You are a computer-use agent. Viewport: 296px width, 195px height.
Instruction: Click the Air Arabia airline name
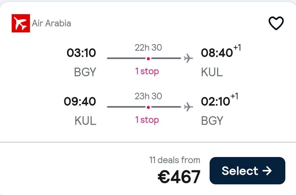click(51, 23)
